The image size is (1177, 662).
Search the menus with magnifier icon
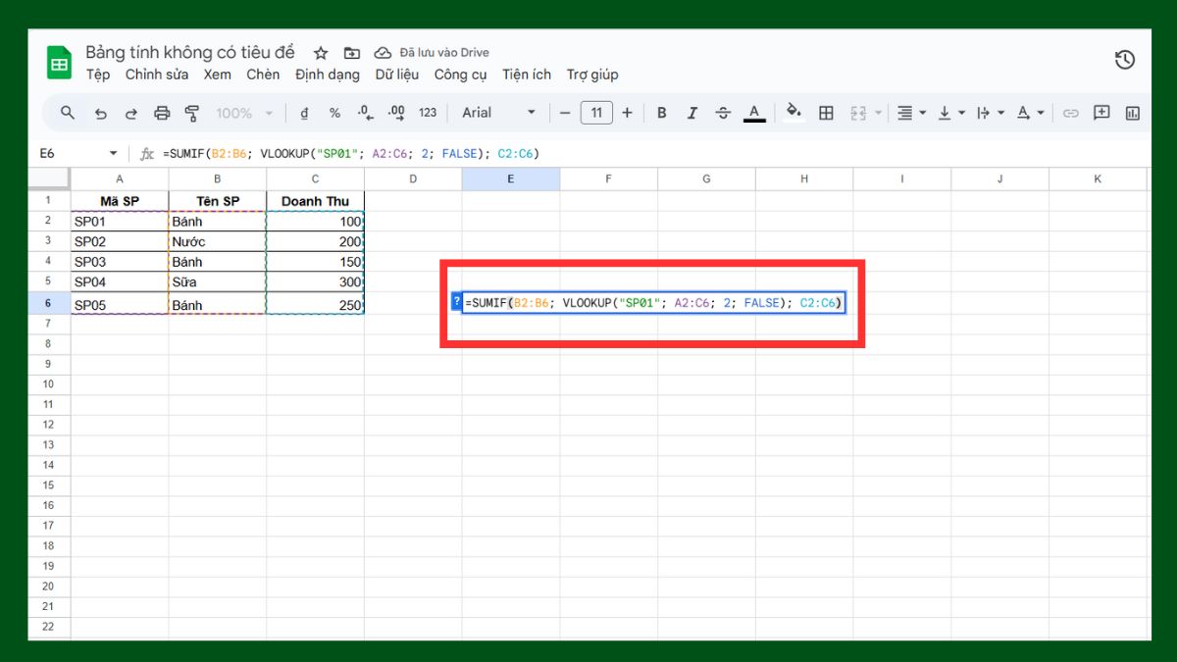tap(68, 113)
